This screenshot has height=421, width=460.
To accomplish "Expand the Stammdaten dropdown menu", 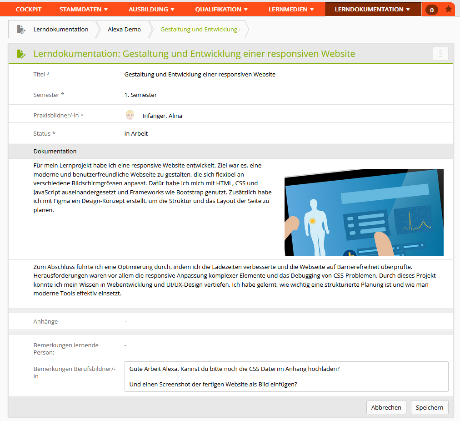I will [84, 9].
